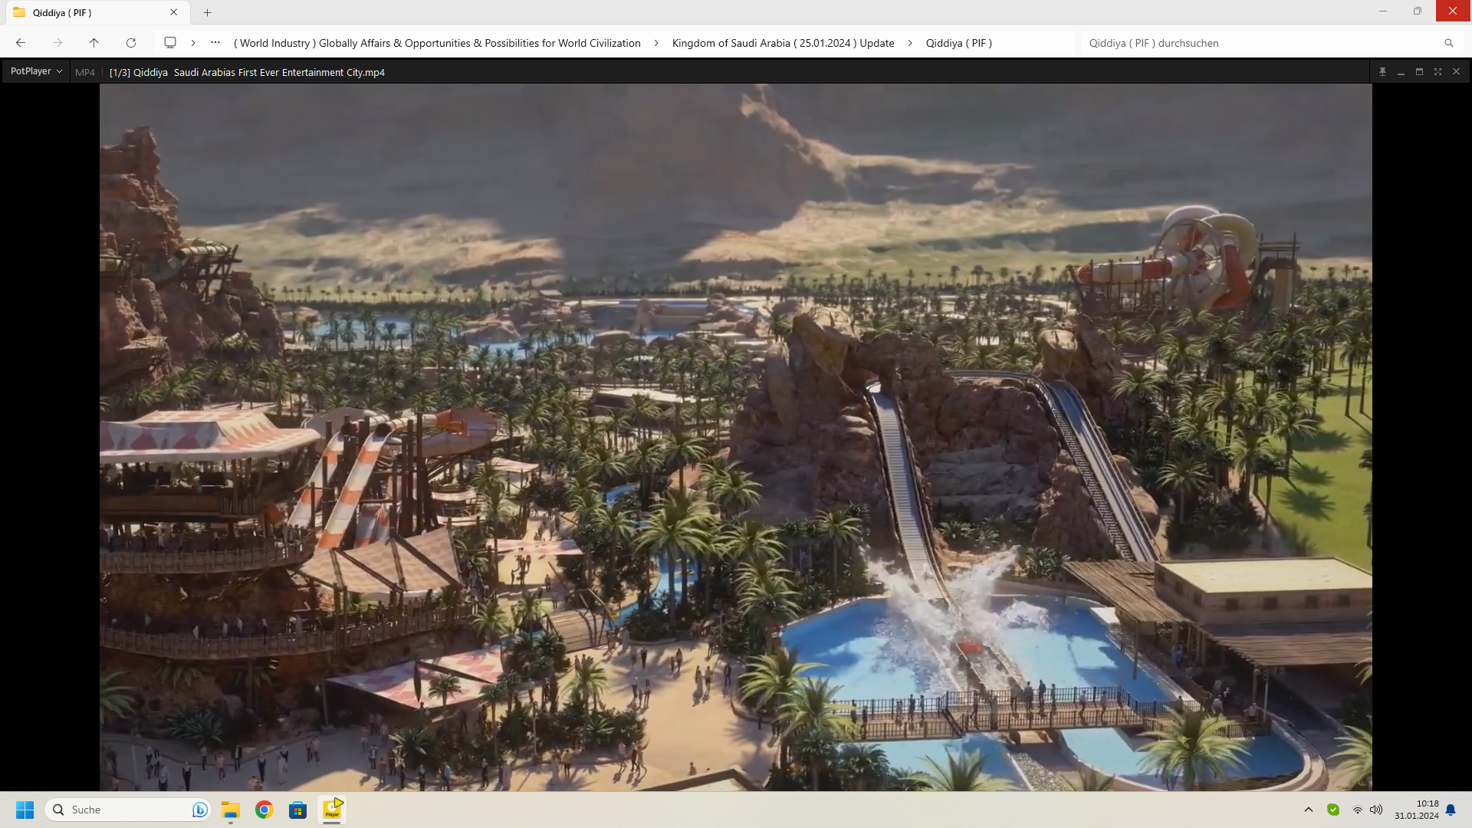The height and width of the screenshot is (828, 1472).
Task: Add a new File Explorer tab
Action: 207,12
